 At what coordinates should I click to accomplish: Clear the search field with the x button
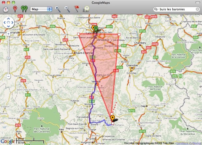197,9
